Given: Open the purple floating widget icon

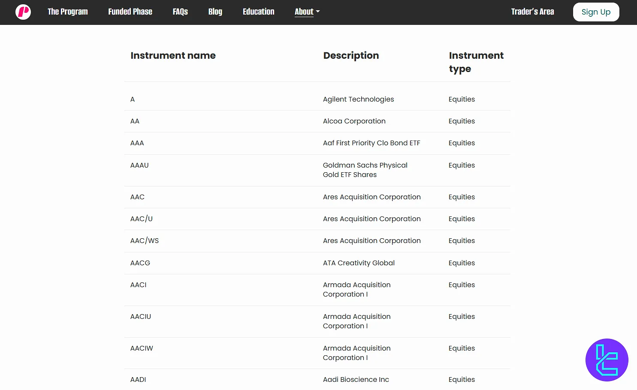Looking at the screenshot, I should coord(607,360).
